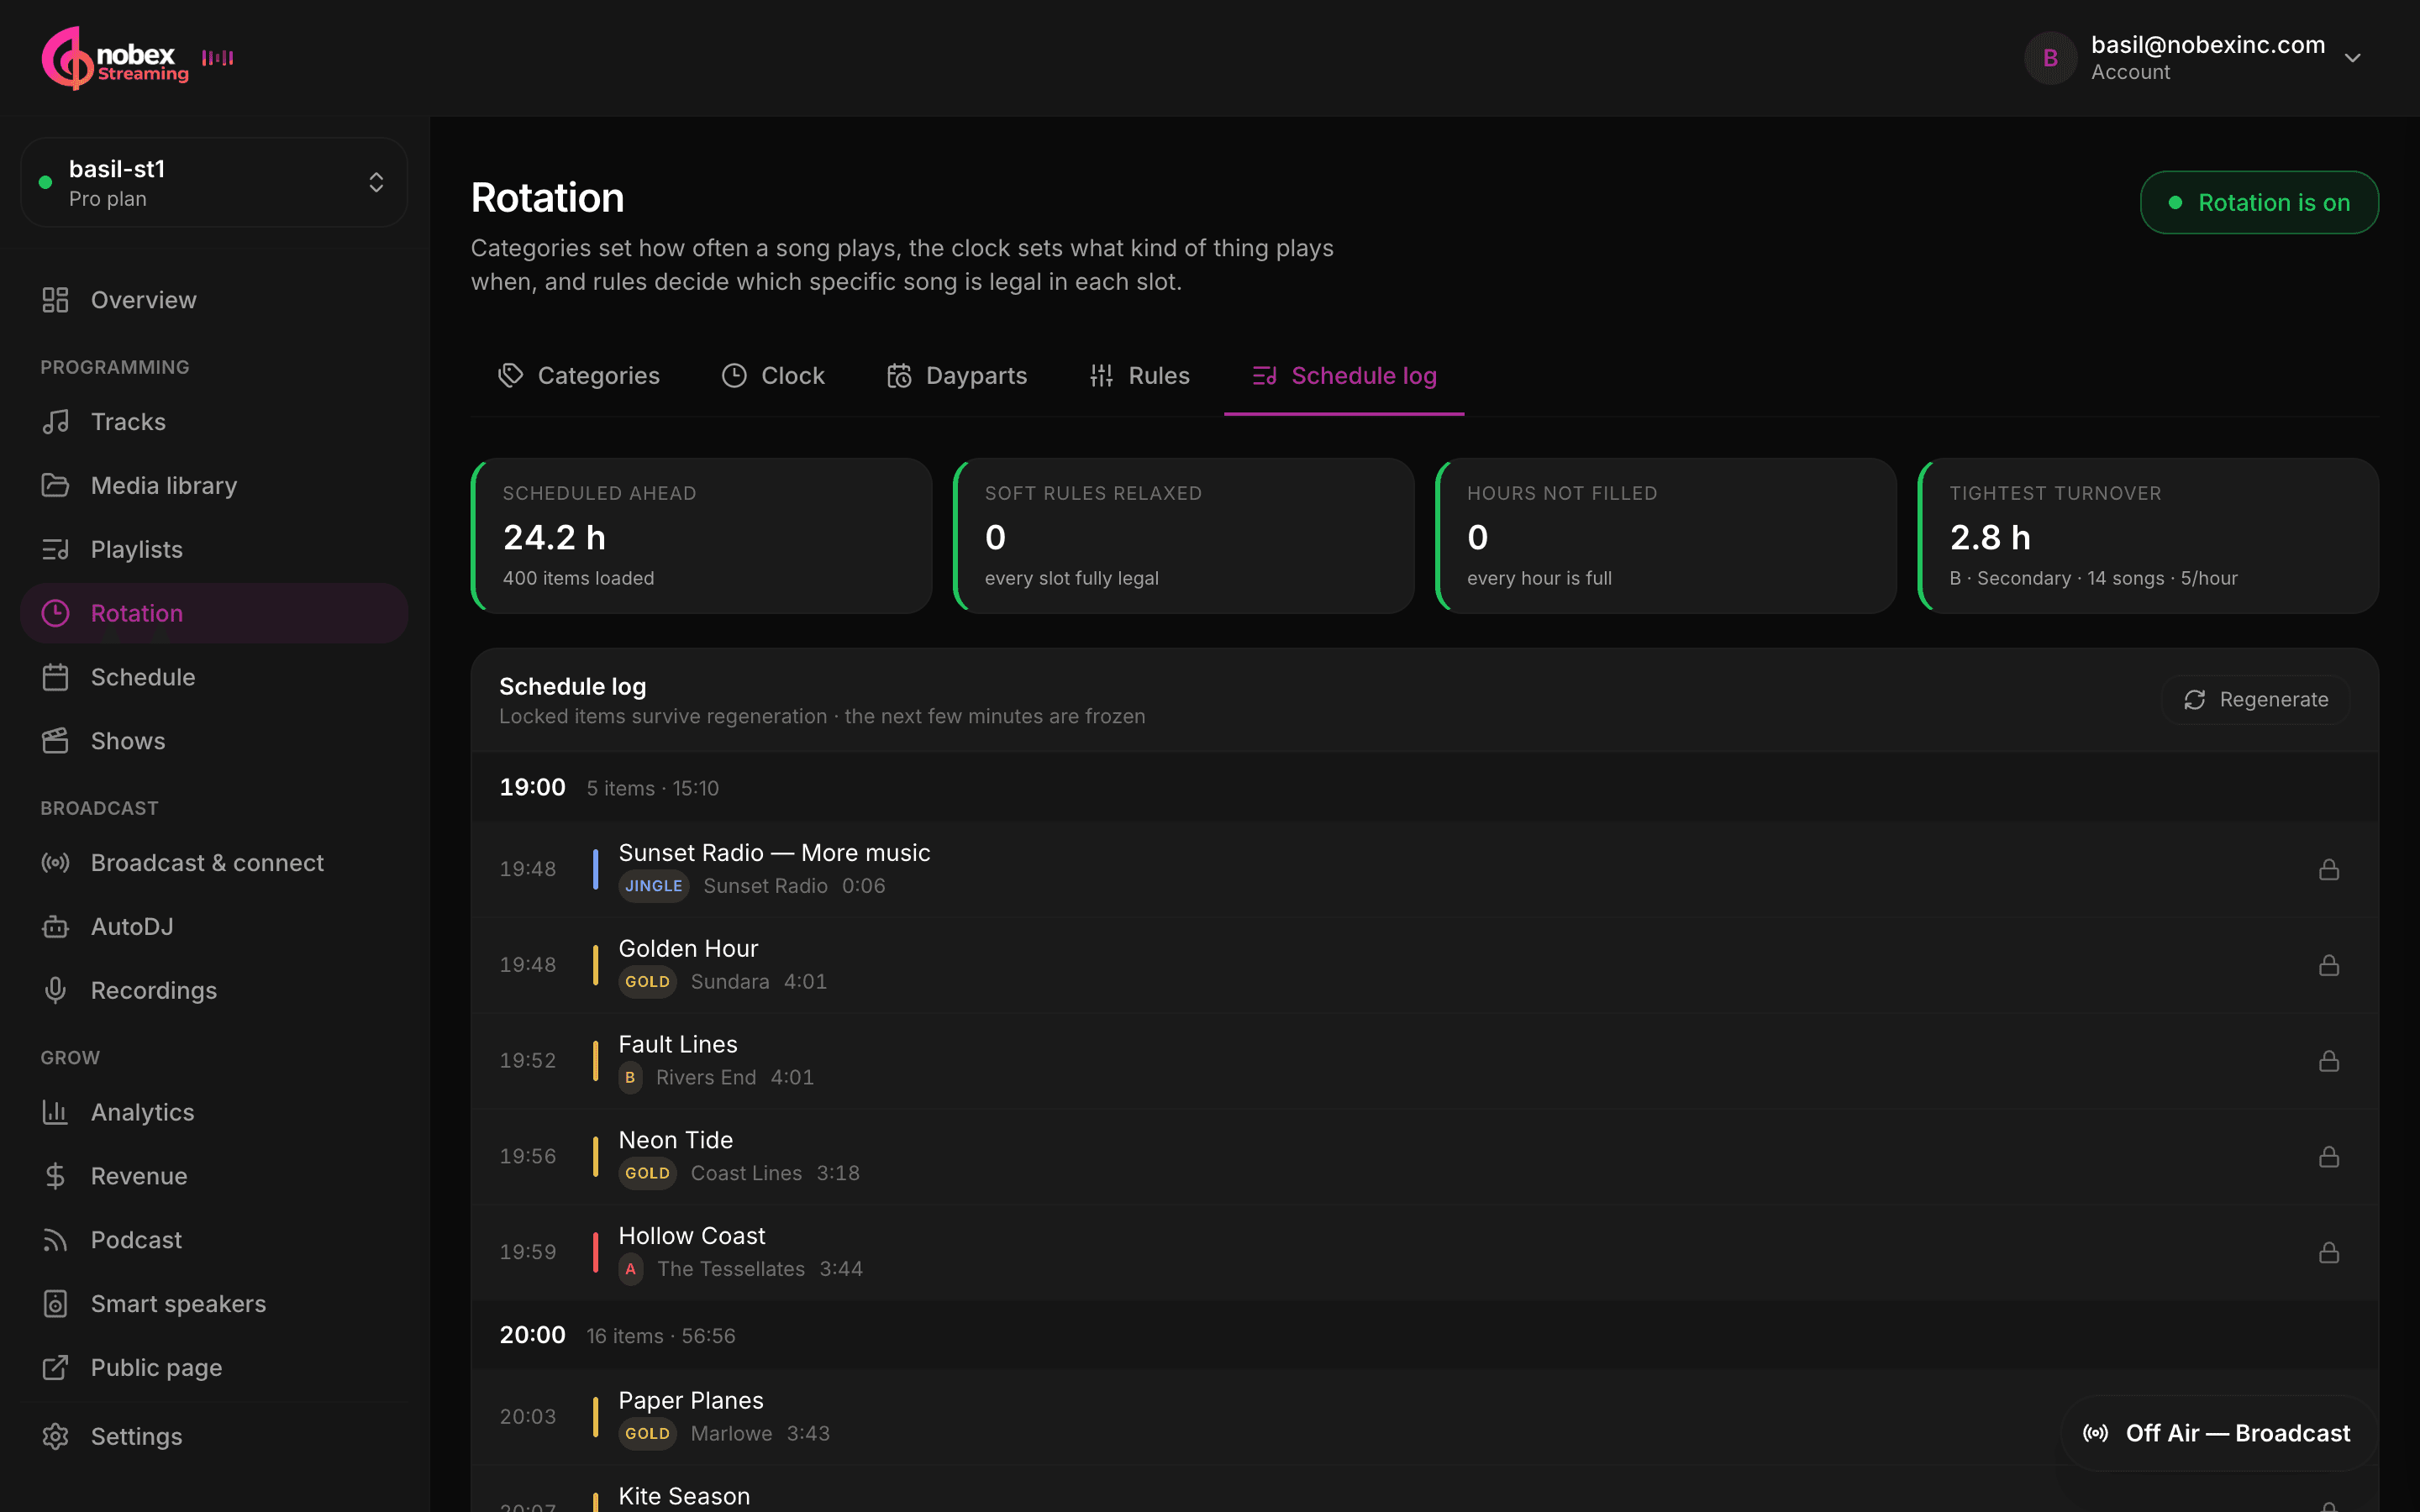Viewport: 2420px width, 1512px height.
Task: Click the Off Air broadcast signal icon
Action: tap(2096, 1434)
